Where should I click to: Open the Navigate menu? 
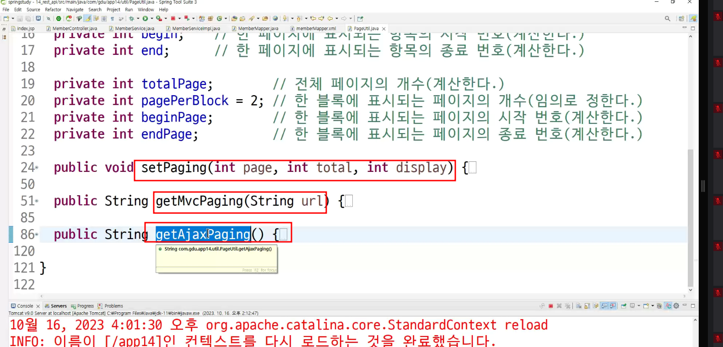[75, 9]
